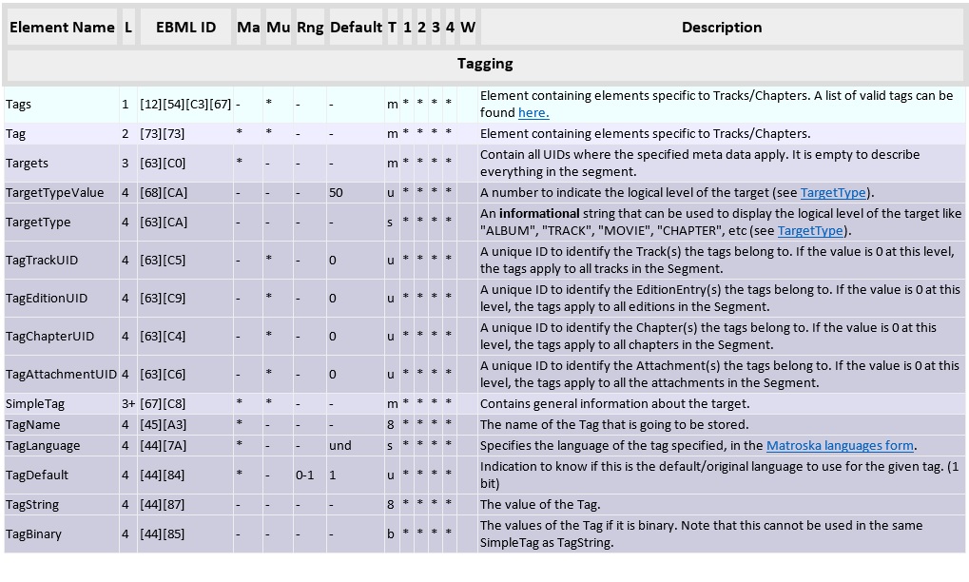Click the 'TagString' element name
The image size is (969, 582).
[x=32, y=504]
